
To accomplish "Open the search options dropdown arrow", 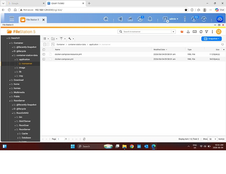I will [173, 32].
